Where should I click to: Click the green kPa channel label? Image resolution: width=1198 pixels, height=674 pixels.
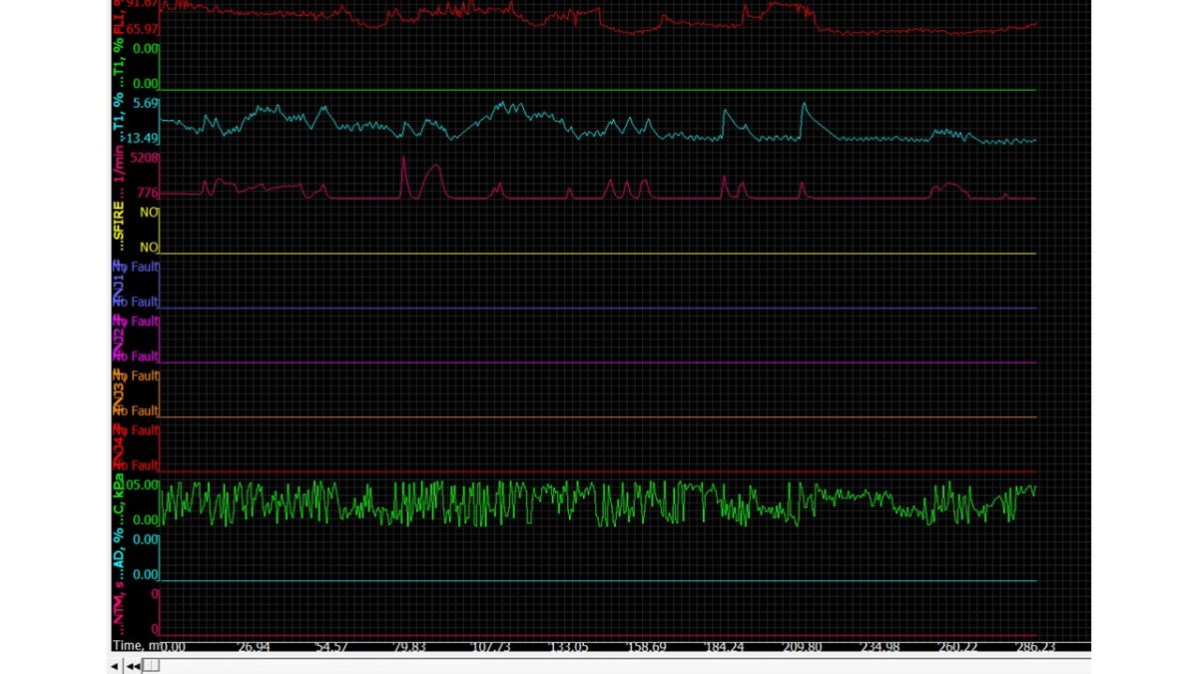[x=118, y=501]
